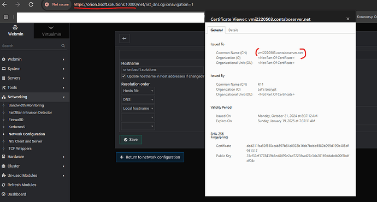Close the Certificate Viewer dialog
This screenshot has width=377, height=202.
pyautogui.click(x=347, y=19)
